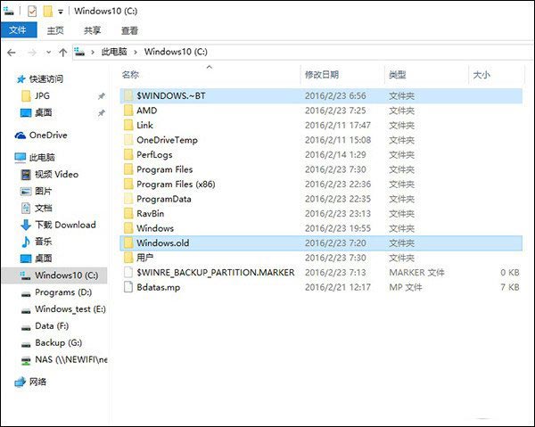Open the recent locations dropdown arrow
Image resolution: width=535 pixels, height=427 pixels.
click(x=49, y=53)
